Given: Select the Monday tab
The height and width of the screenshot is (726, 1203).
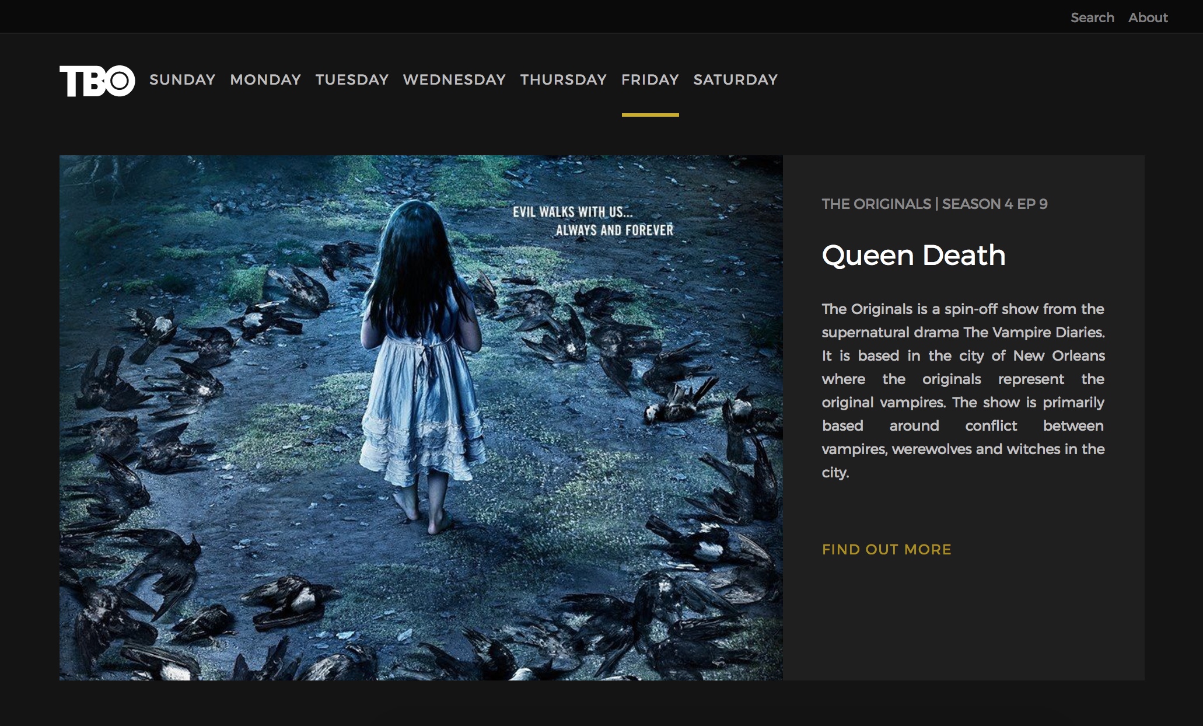Looking at the screenshot, I should [265, 79].
